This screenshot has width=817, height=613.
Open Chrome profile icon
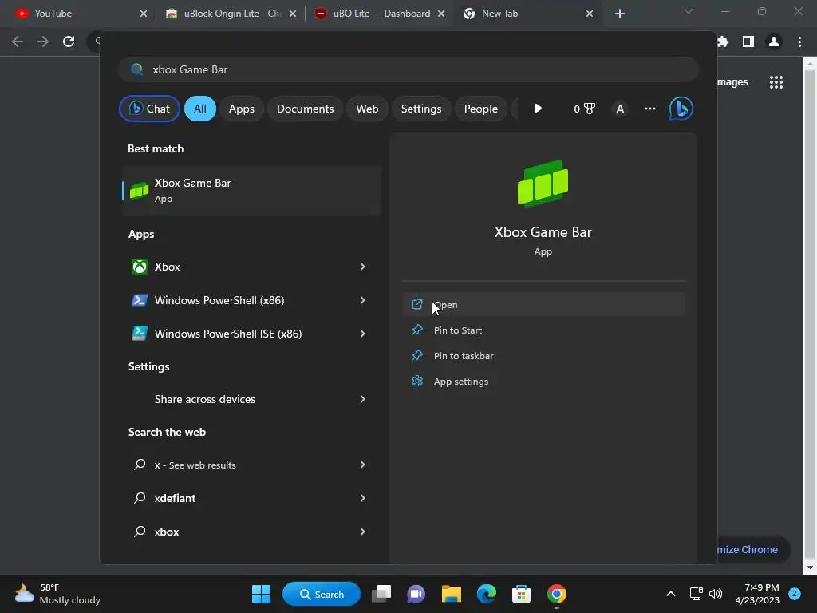(x=774, y=42)
